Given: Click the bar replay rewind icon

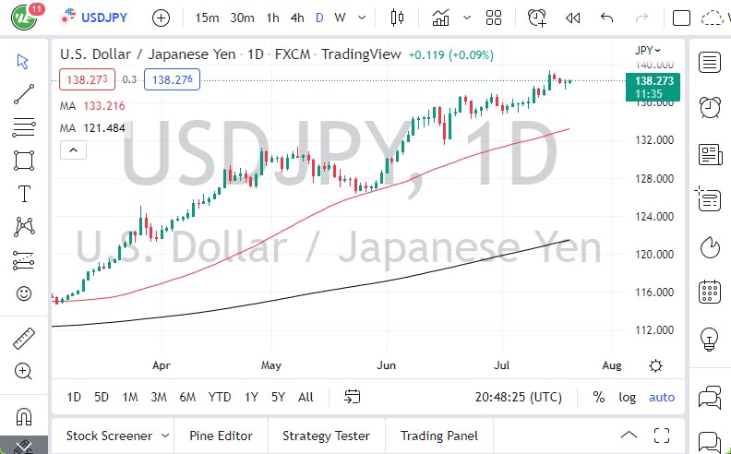Looking at the screenshot, I should [572, 18].
